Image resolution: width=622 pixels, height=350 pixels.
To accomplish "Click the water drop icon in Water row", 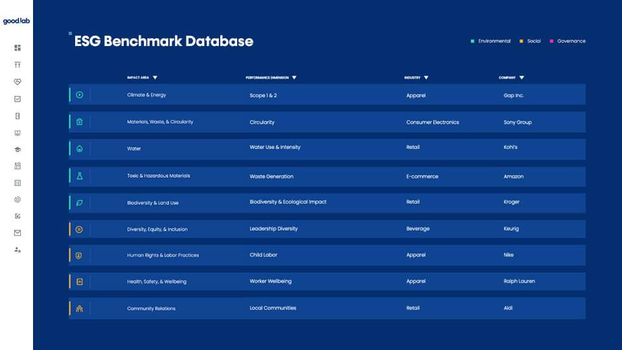I will [x=79, y=149].
